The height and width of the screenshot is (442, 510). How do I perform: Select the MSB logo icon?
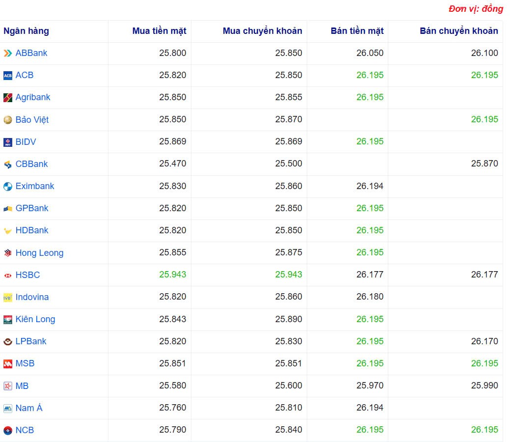(x=7, y=363)
